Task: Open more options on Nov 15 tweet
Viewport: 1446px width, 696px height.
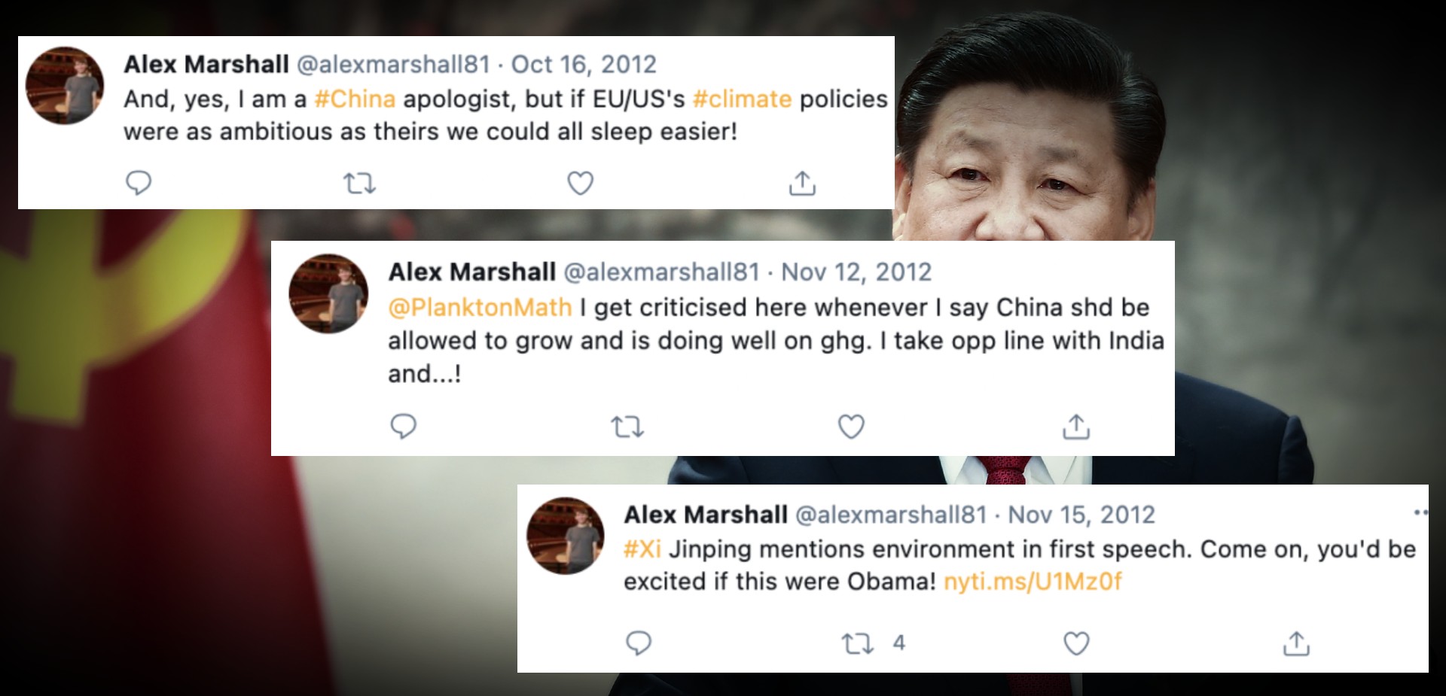Action: (x=1420, y=512)
